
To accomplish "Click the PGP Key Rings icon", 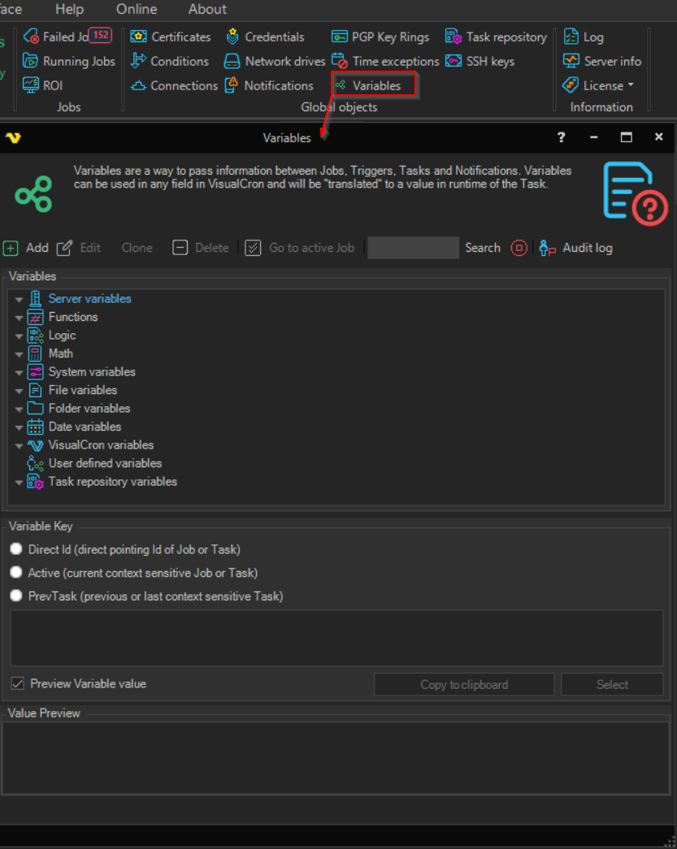I will coord(340,37).
